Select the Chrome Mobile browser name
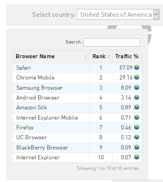 35,78
